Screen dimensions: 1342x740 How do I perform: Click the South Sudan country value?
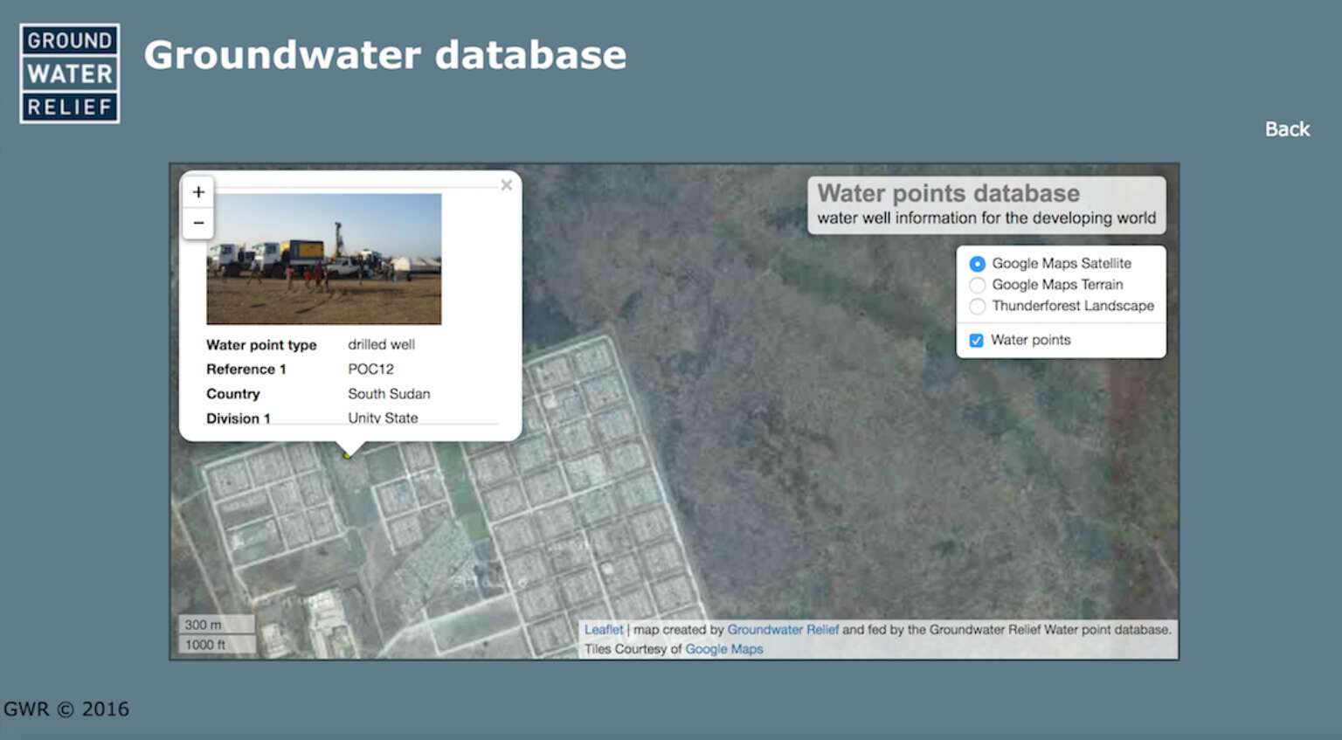pos(389,393)
